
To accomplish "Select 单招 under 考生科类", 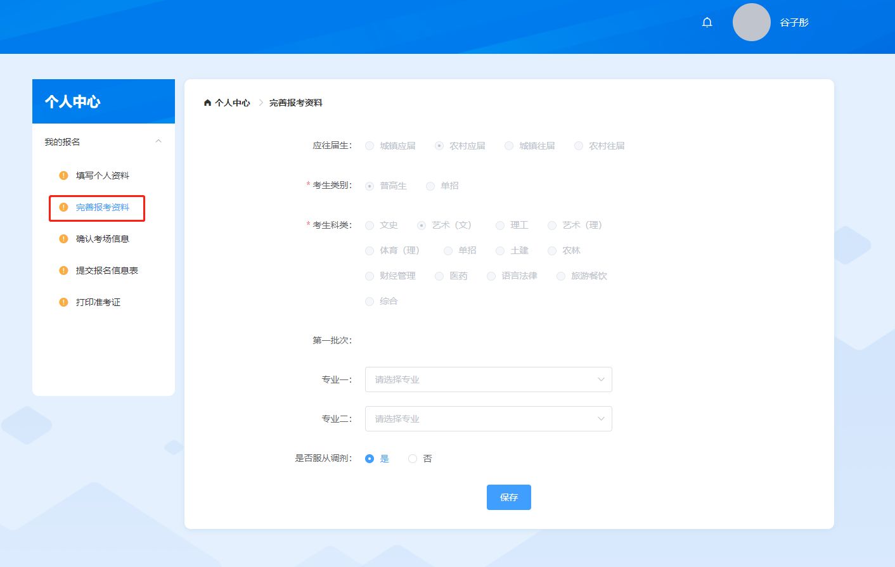I will click(460, 250).
